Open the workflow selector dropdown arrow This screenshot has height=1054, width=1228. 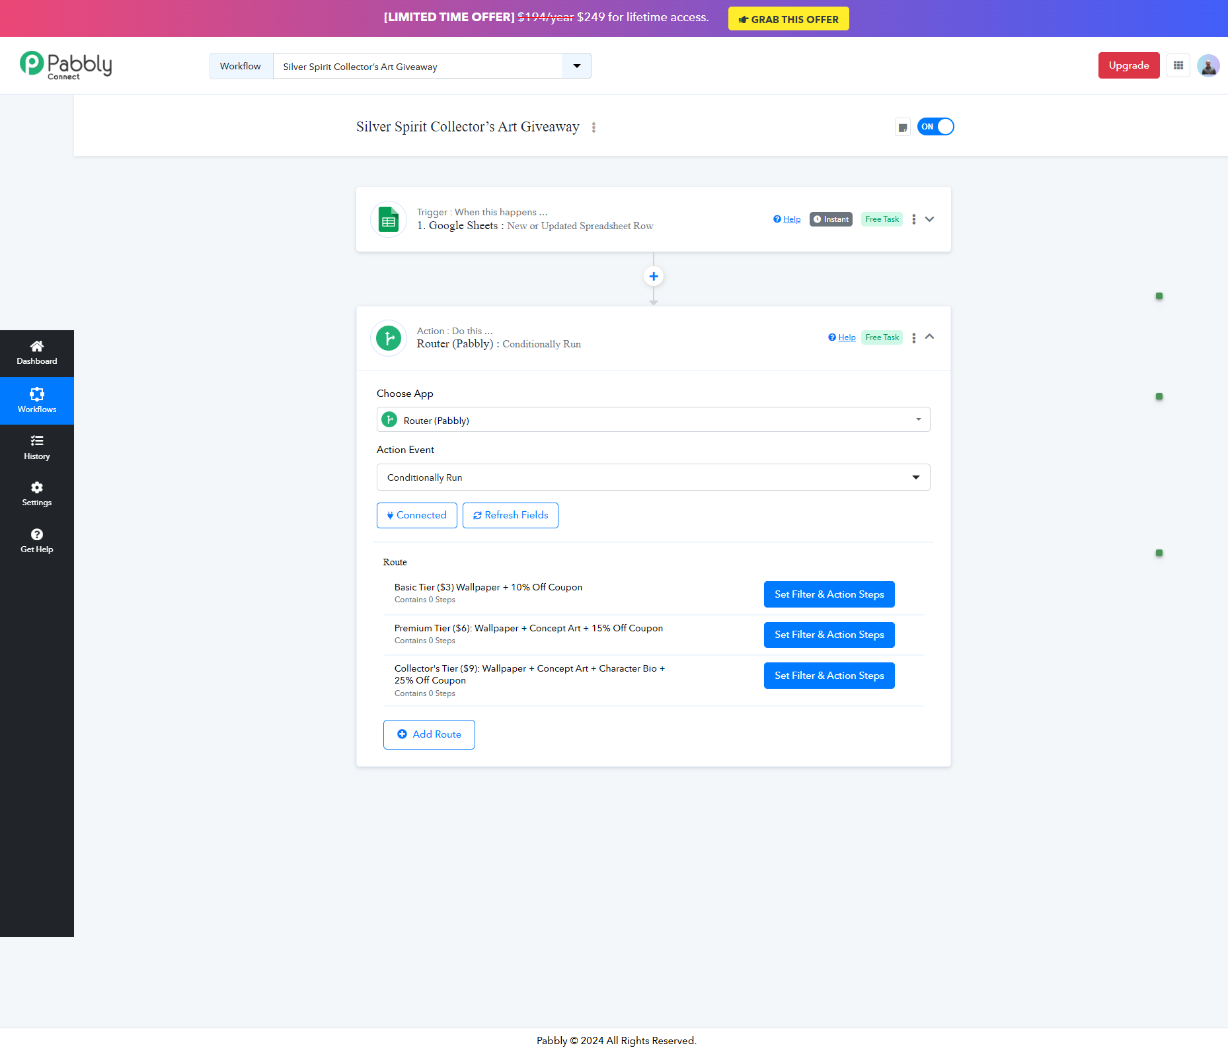[x=576, y=66]
